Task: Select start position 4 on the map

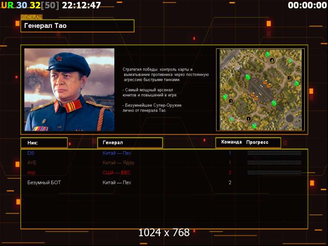Action: (x=272, y=60)
